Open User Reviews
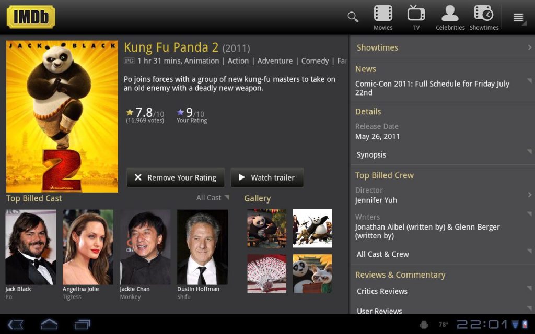The image size is (535, 334). point(443,309)
